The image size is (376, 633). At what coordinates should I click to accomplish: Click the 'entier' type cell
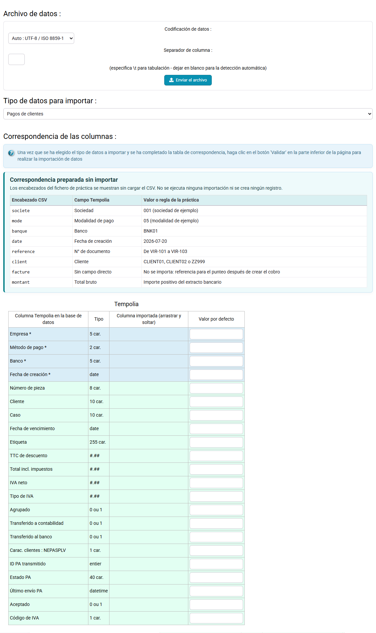pos(99,564)
